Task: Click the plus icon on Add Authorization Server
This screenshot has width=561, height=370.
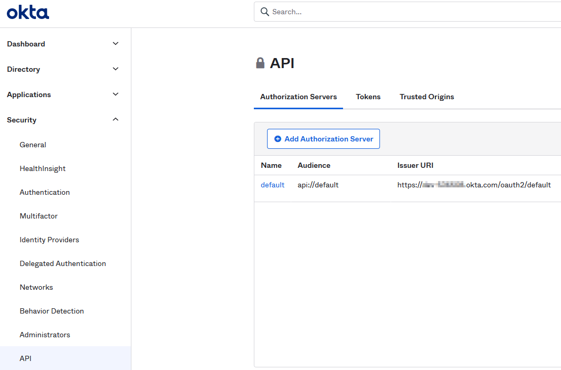Action: tap(278, 139)
